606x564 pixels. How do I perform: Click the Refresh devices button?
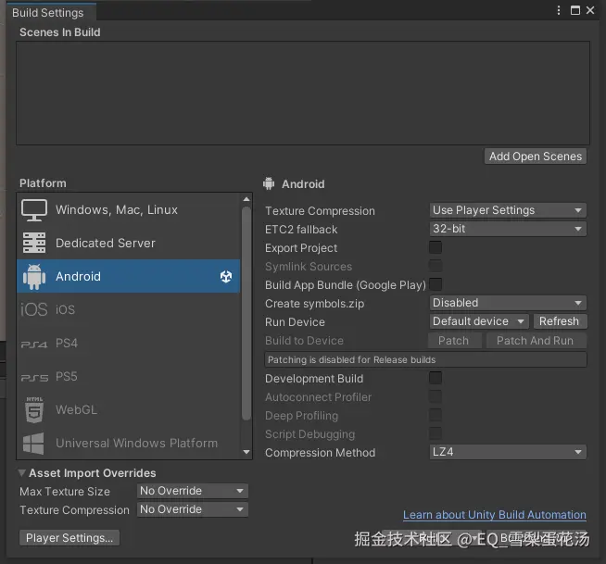(560, 321)
